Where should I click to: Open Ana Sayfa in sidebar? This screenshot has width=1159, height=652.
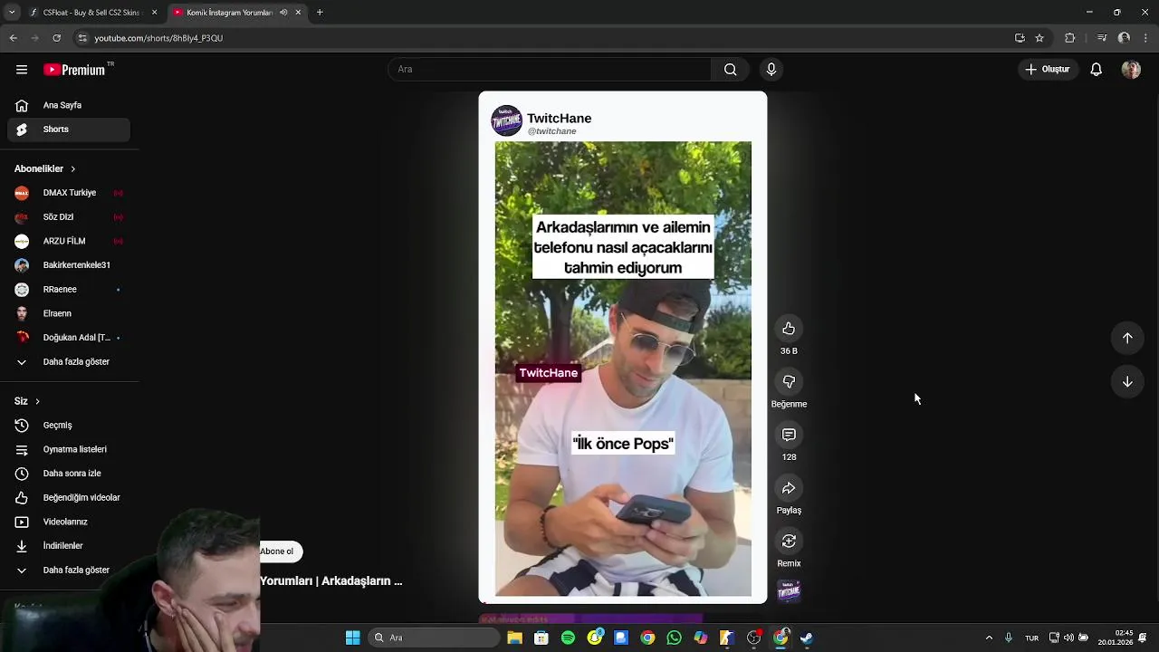(x=69, y=105)
